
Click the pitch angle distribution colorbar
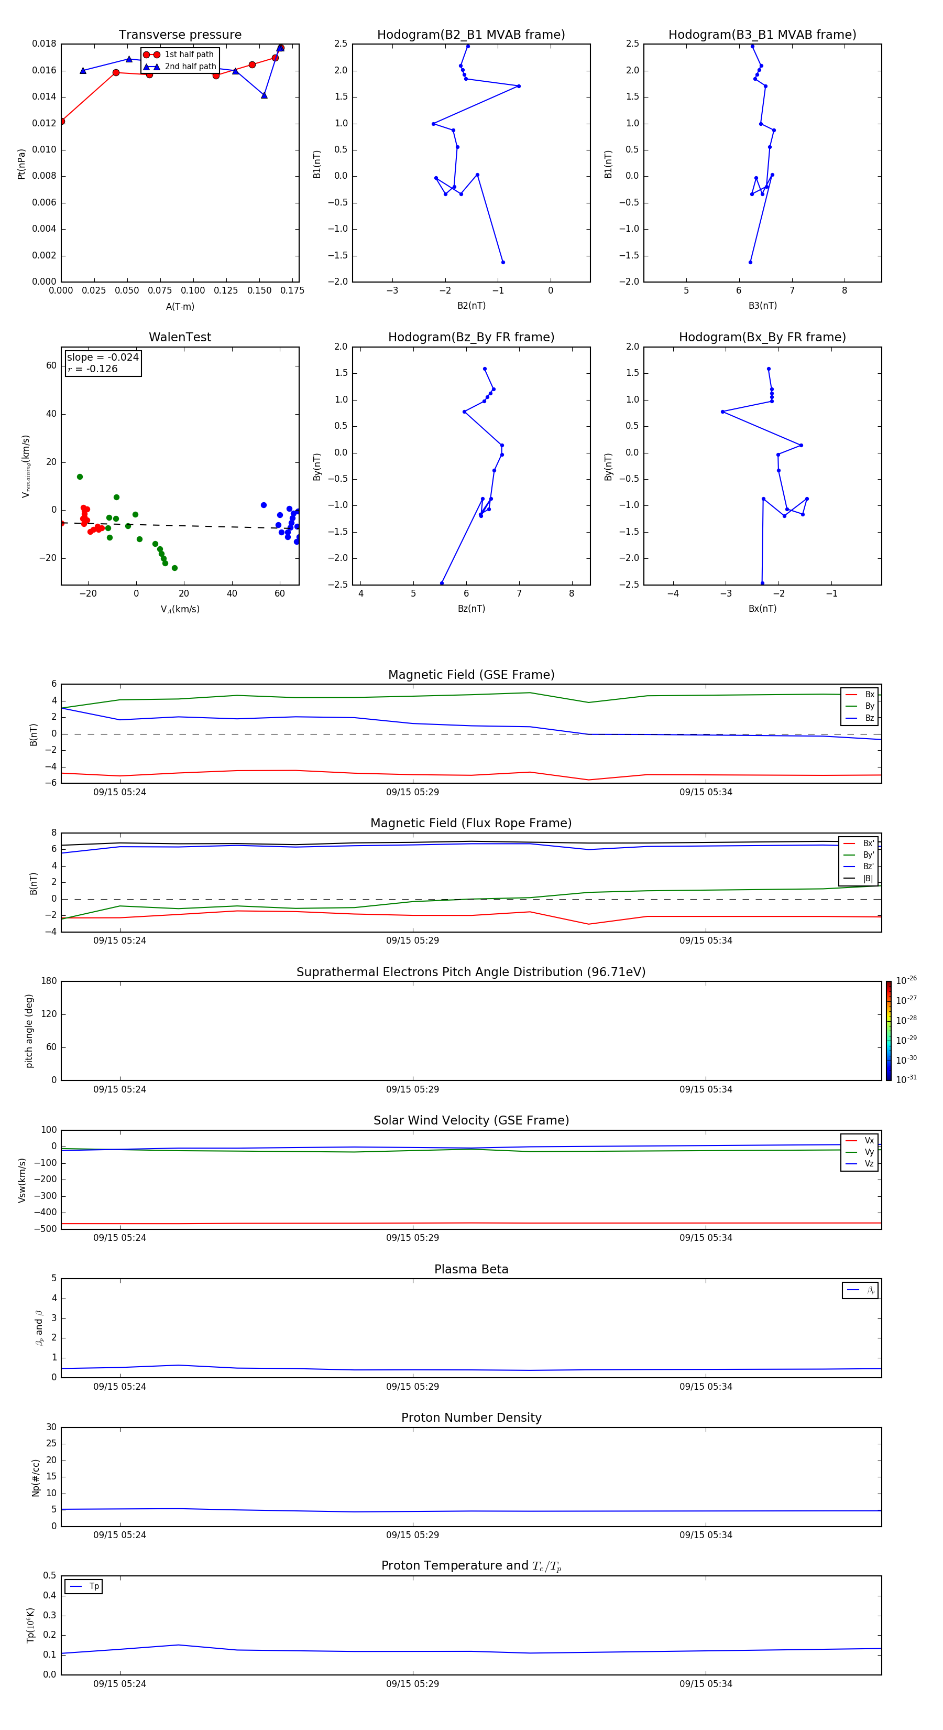click(889, 1031)
